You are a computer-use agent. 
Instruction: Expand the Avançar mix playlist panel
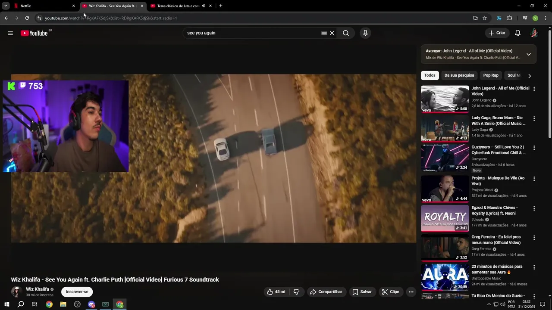coord(529,54)
